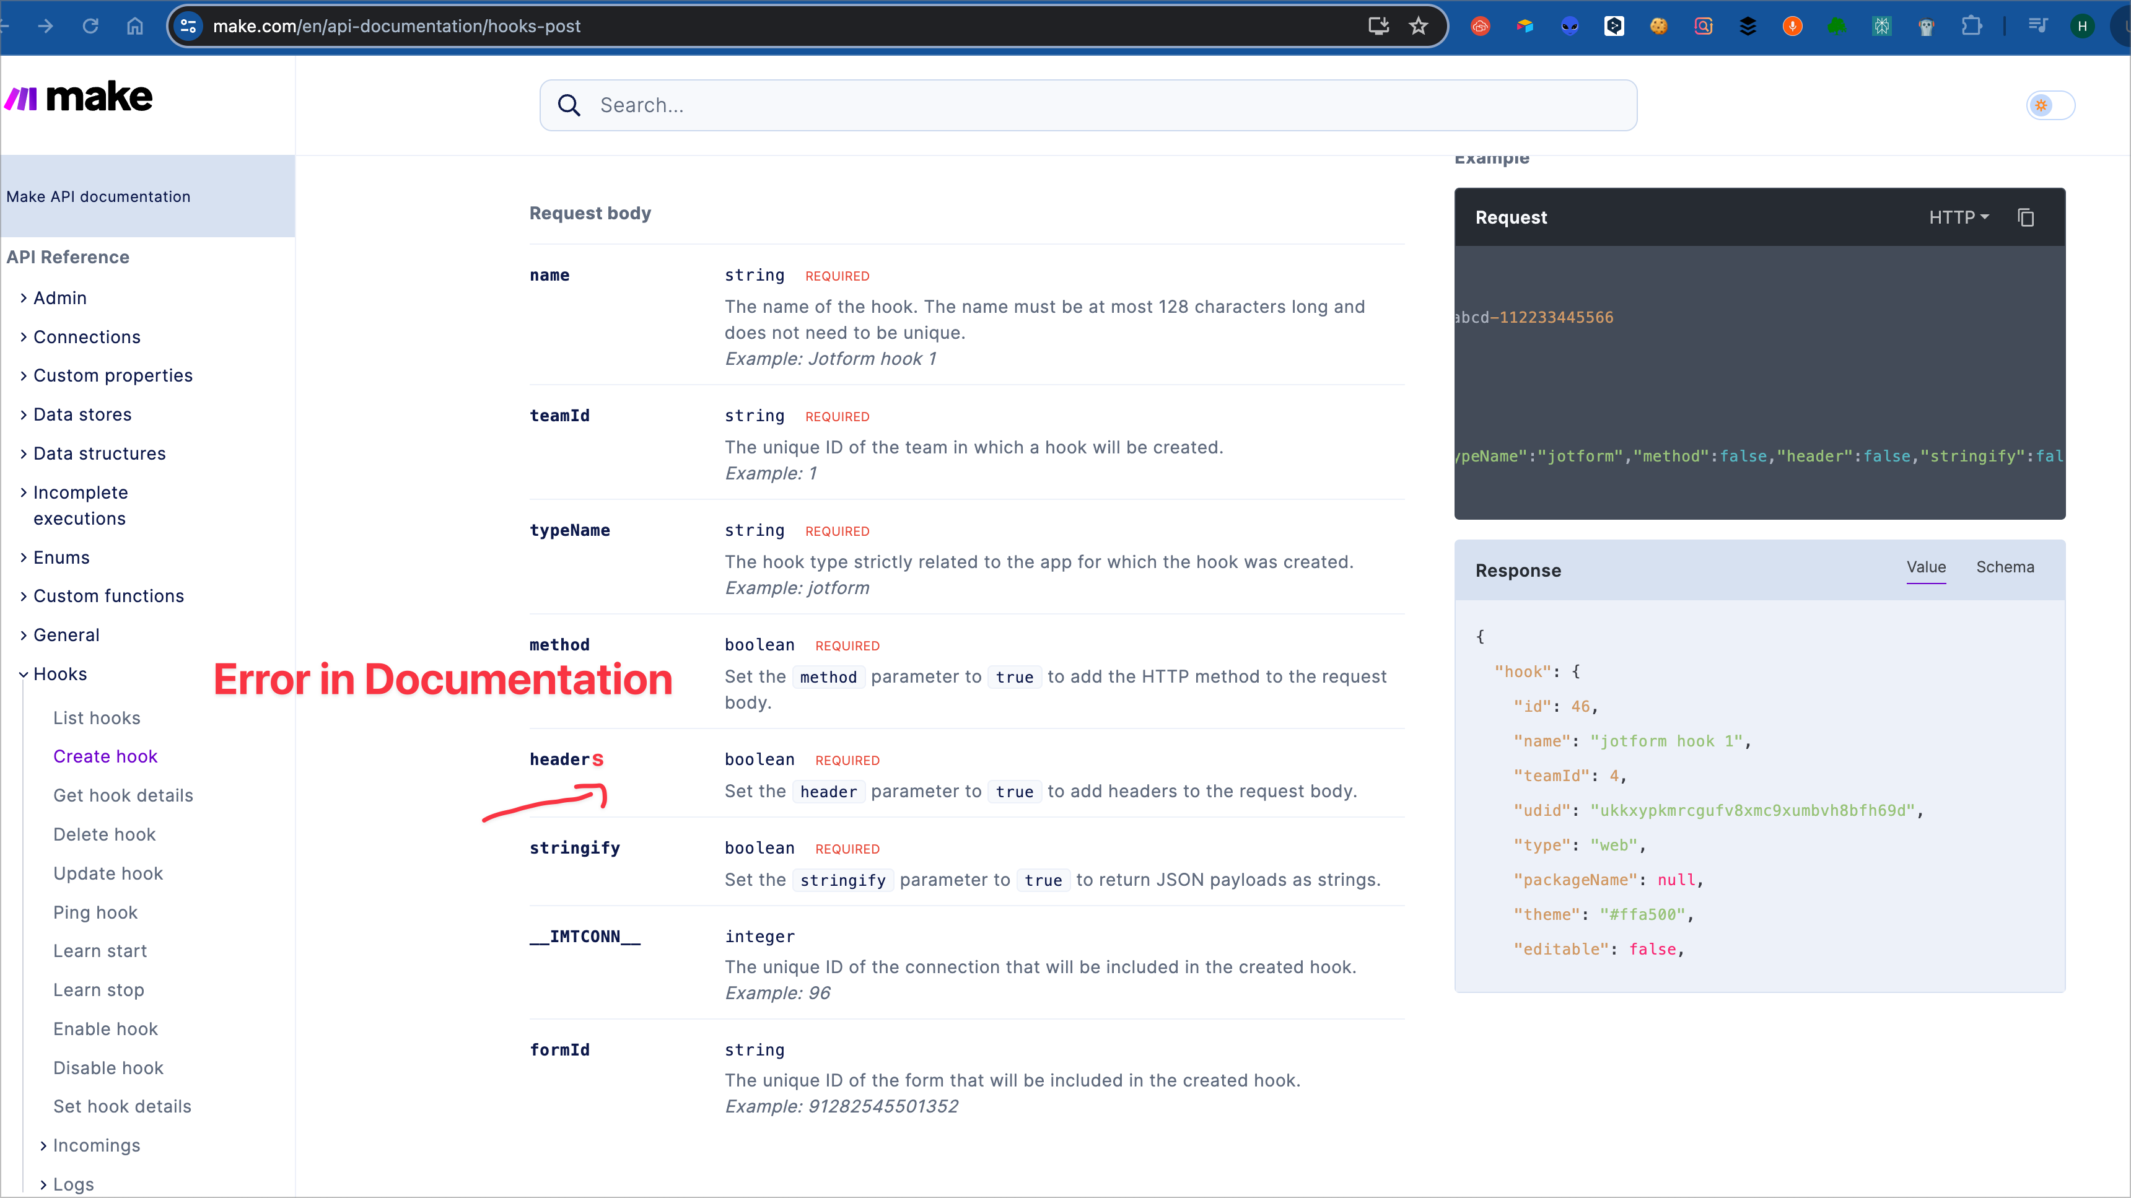
Task: Open the Make logo homepage icon
Action: [79, 97]
